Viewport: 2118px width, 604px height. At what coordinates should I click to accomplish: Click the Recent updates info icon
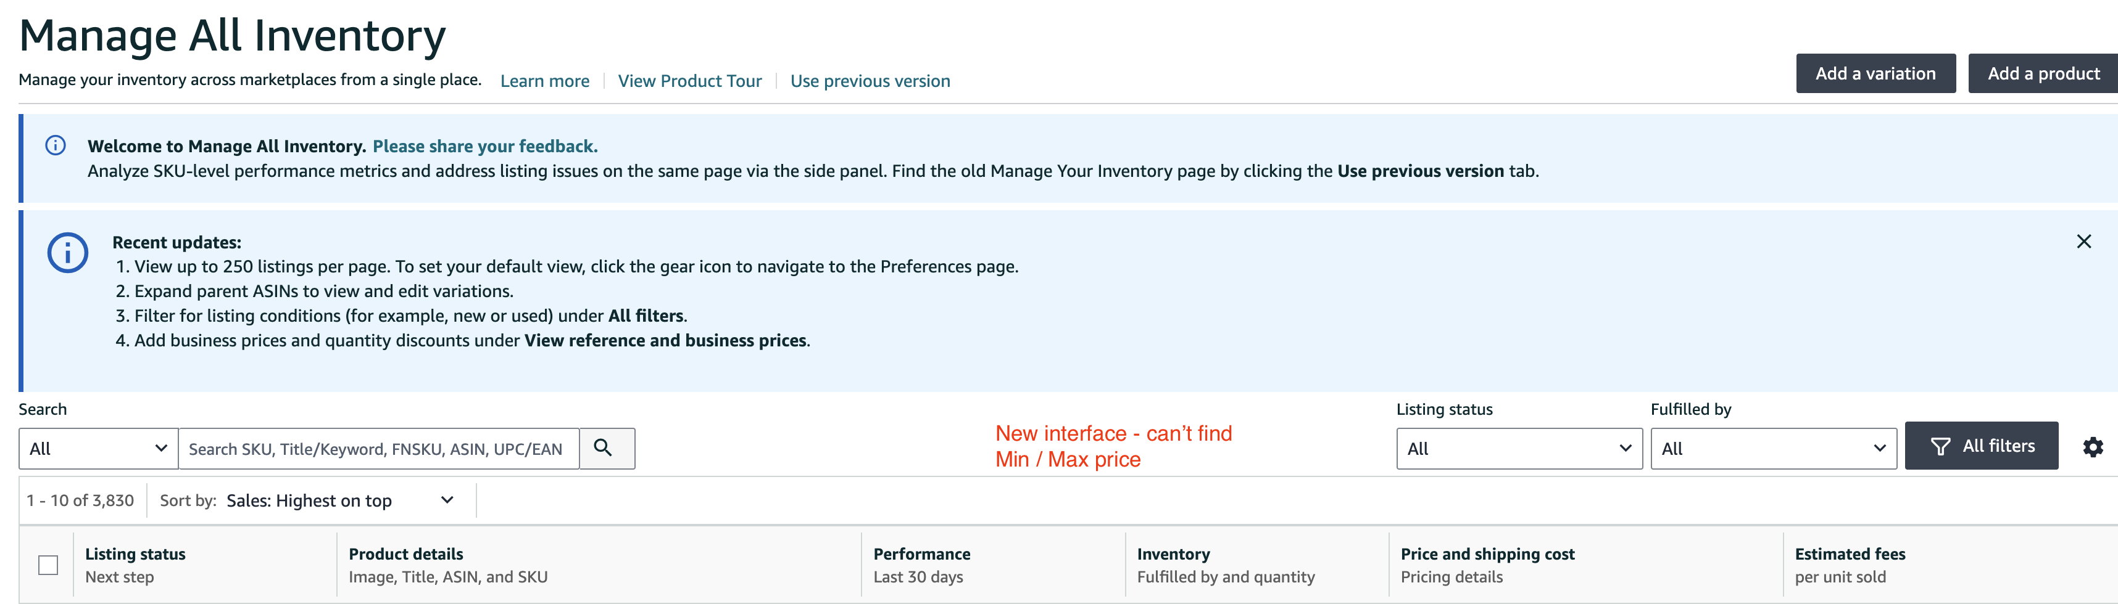[x=67, y=253]
